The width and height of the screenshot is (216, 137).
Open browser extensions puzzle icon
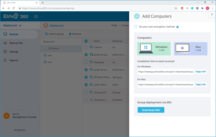[x=202, y=8]
